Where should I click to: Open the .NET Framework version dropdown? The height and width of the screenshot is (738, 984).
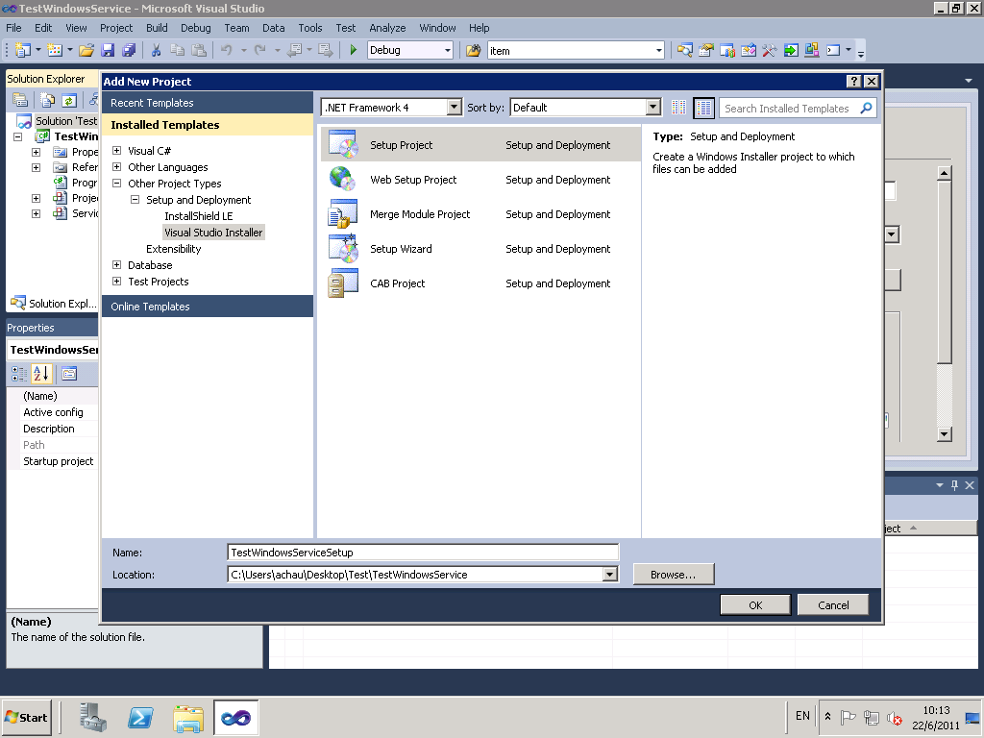pyautogui.click(x=455, y=108)
